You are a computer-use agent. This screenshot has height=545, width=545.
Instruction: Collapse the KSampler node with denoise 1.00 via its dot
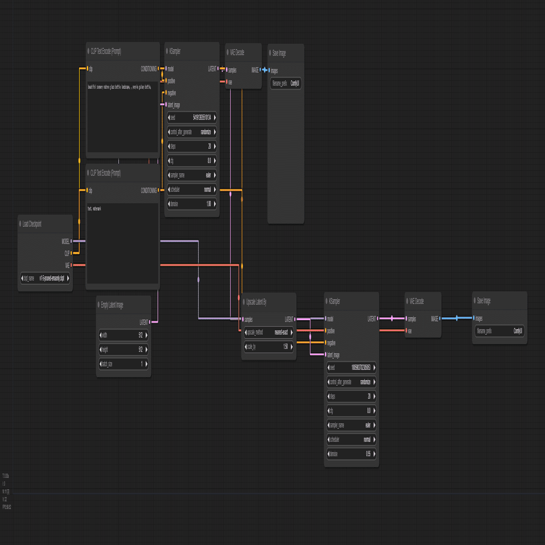coord(167,51)
